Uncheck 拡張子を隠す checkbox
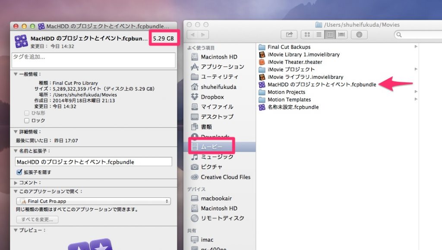 [19, 172]
